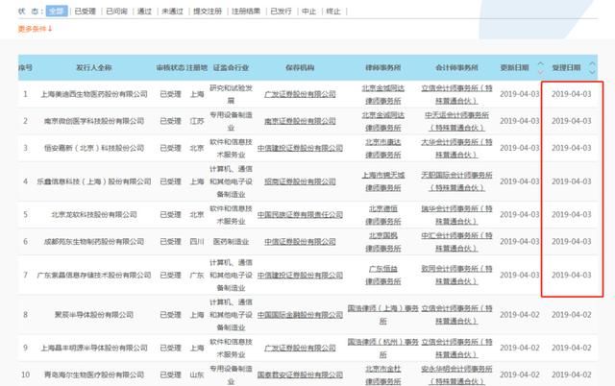Open sponsor link 招商证券股份有限公司
The image size is (615, 386).
[x=300, y=181]
